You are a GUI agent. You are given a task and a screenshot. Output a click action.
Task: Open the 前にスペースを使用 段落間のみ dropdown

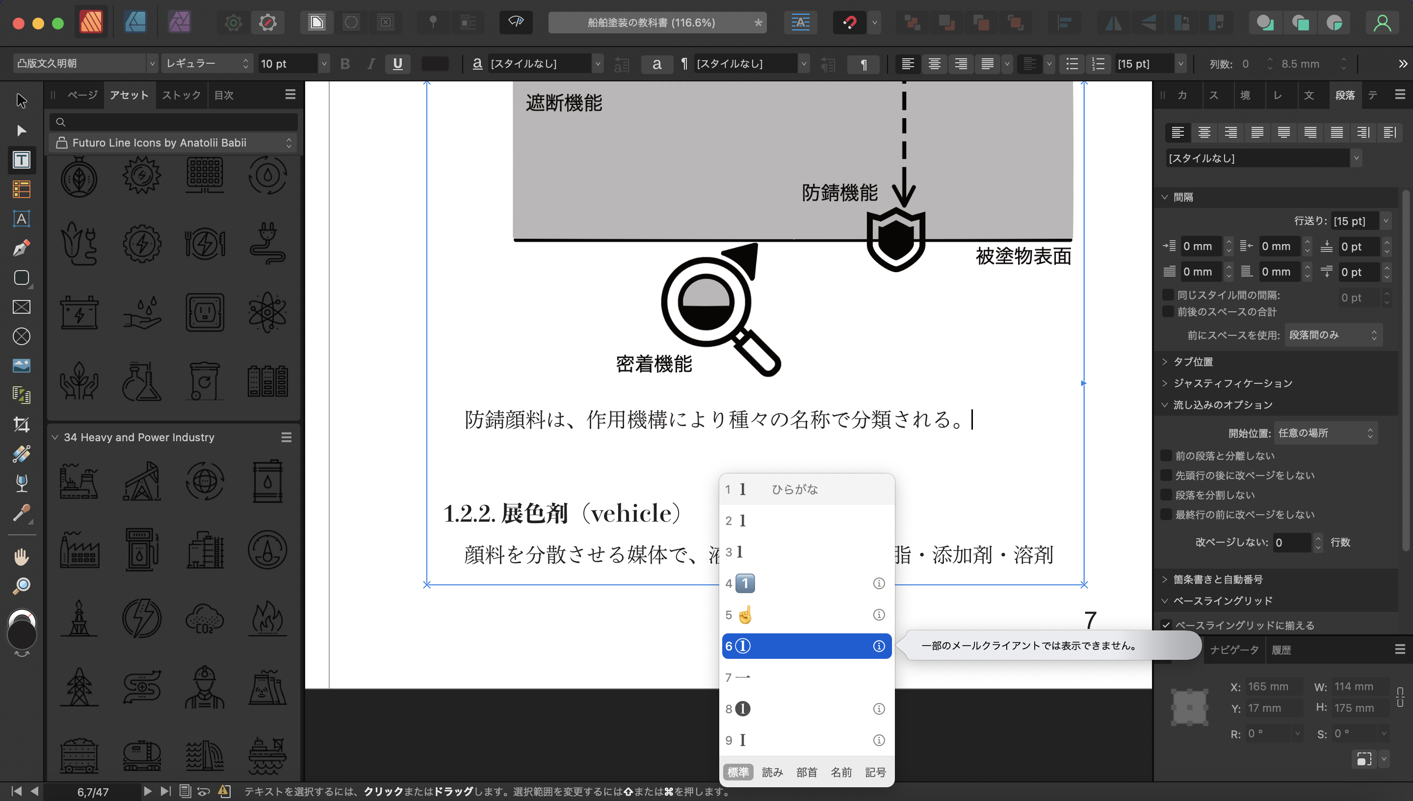[x=1334, y=335]
